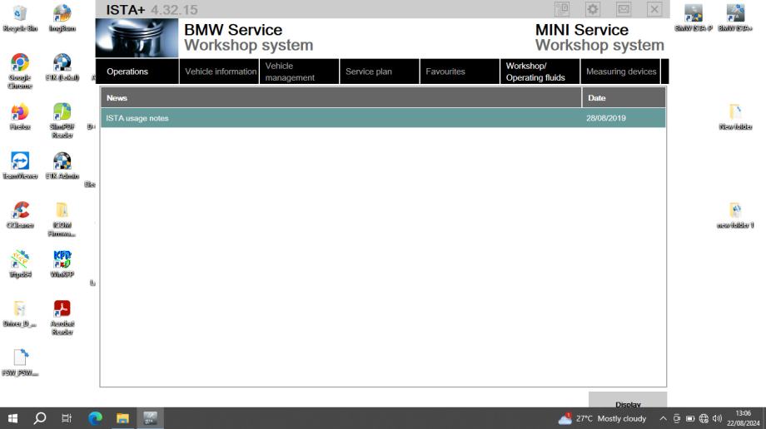Open the New folder desktop icon
The image size is (766, 429).
click(735, 116)
